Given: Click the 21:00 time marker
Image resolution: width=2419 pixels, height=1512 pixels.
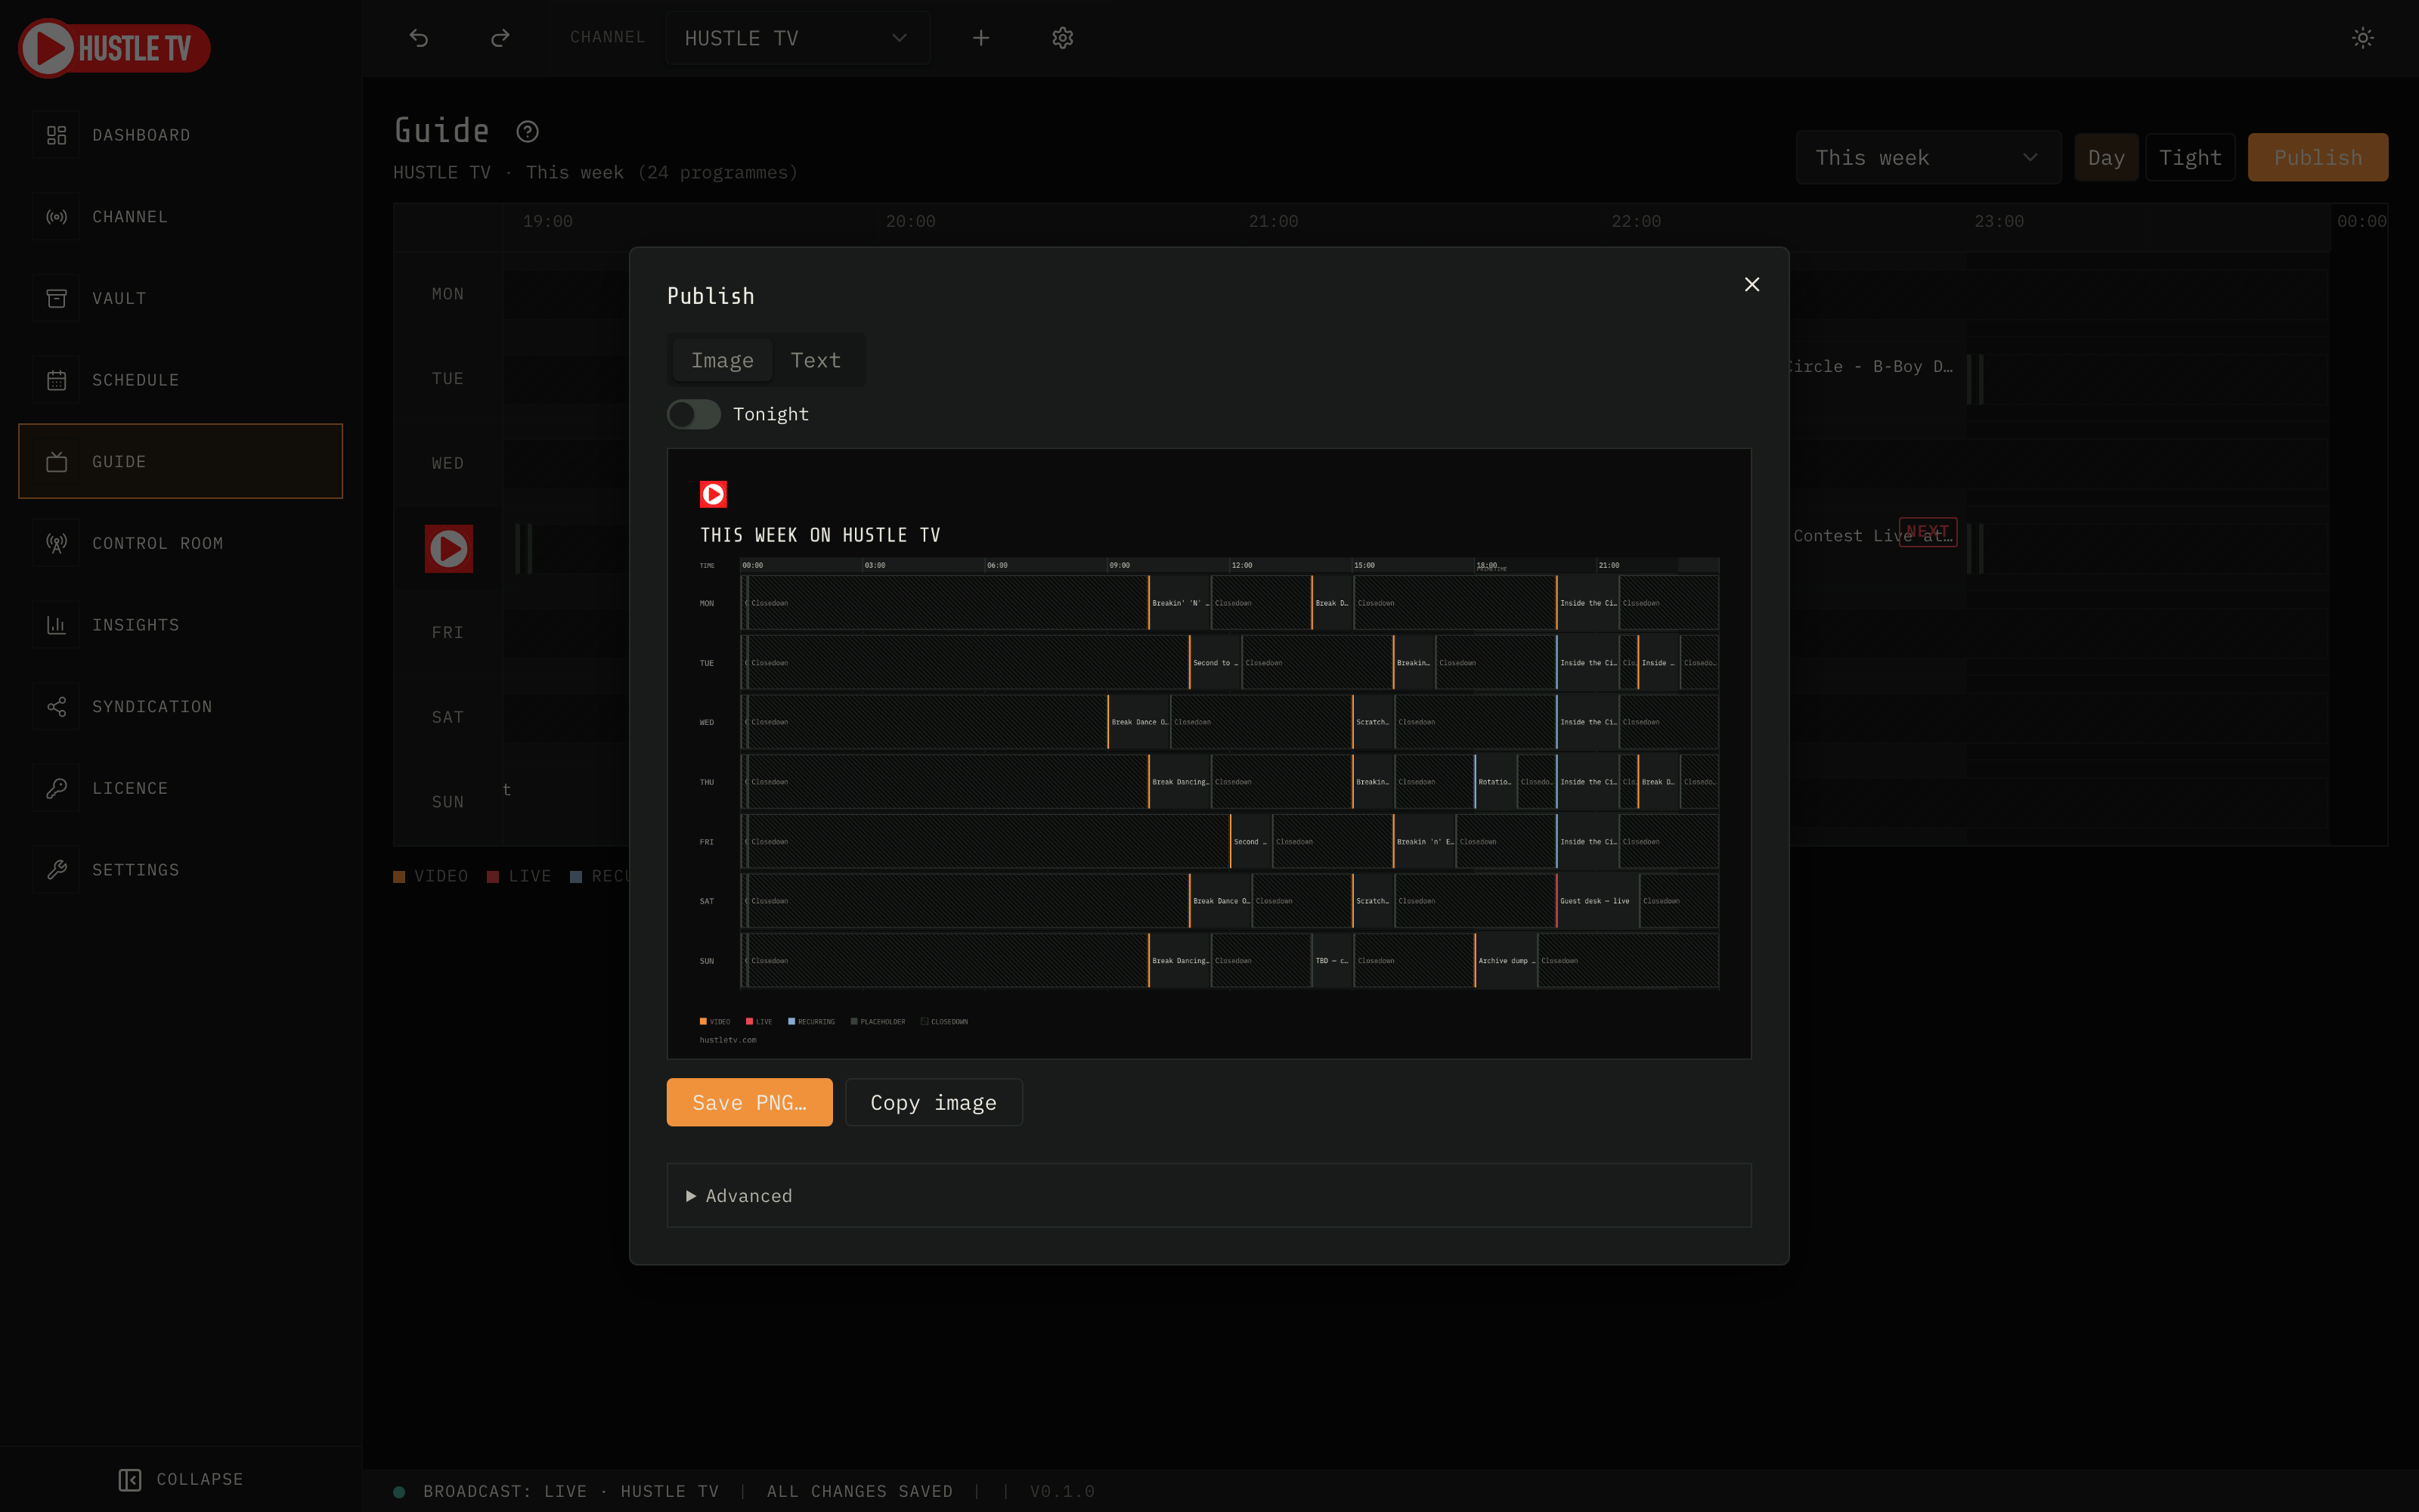Looking at the screenshot, I should pos(1274,221).
